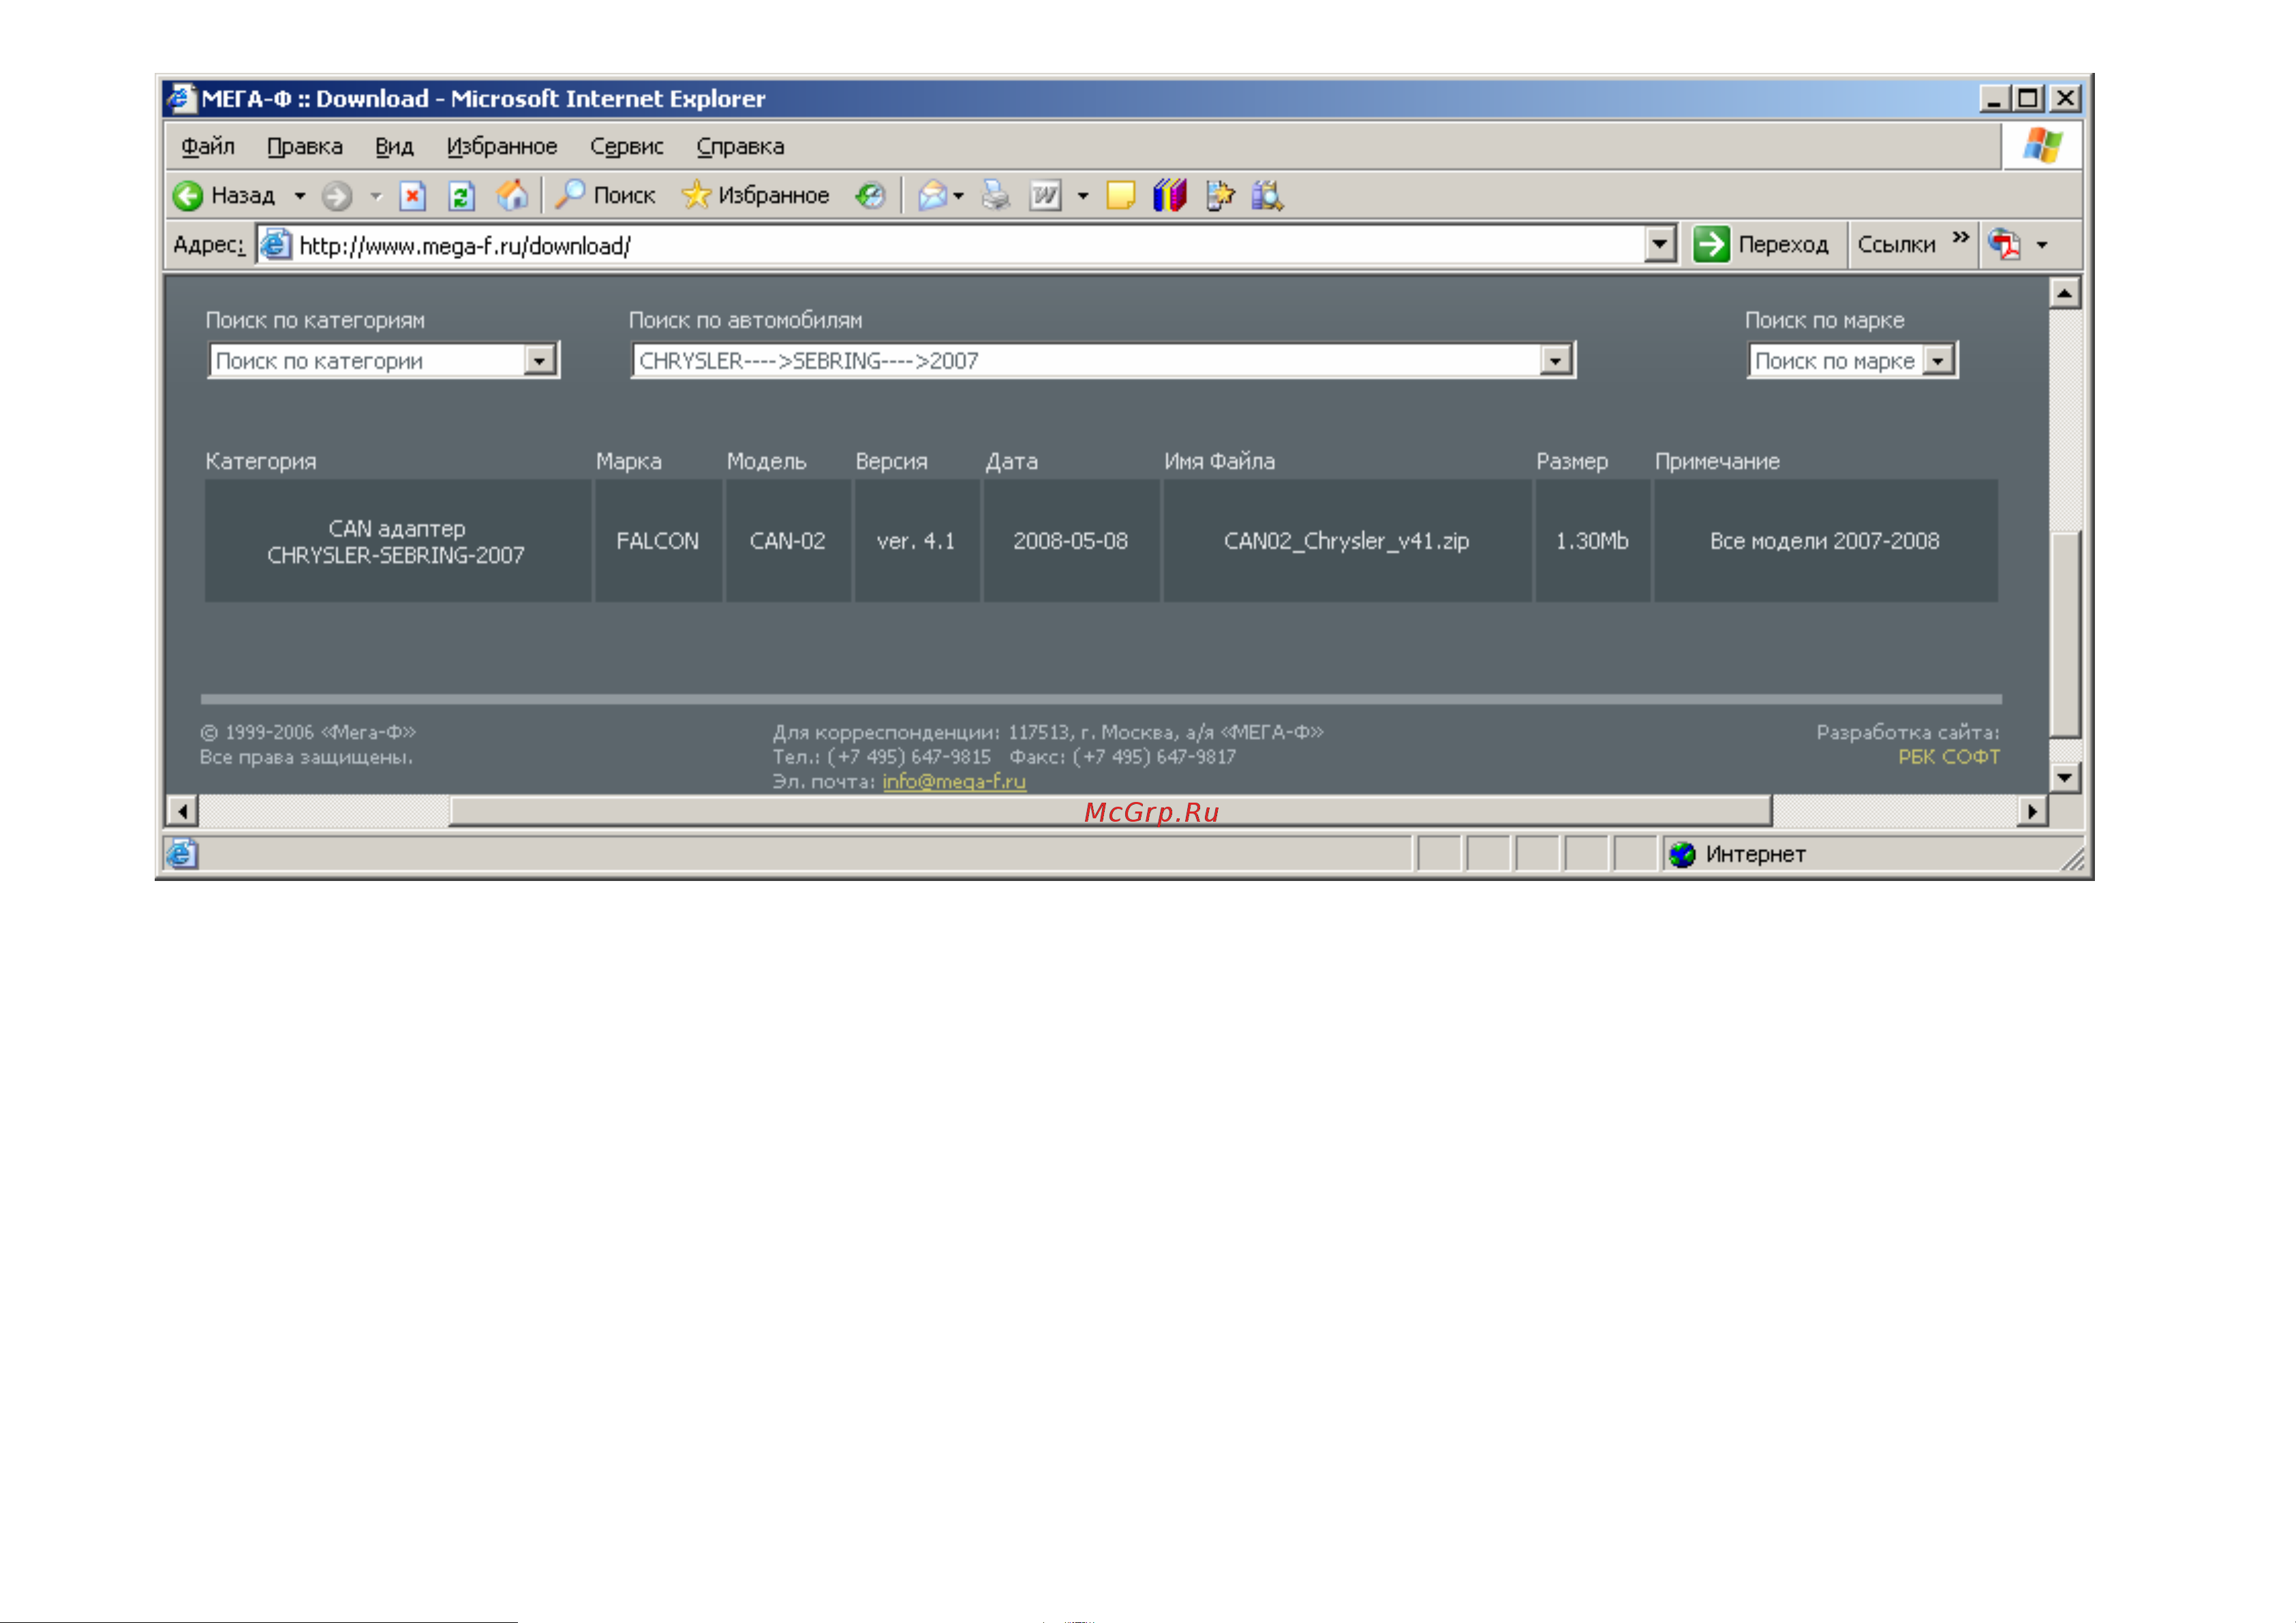Screen dimensions: 2296x1623
Task: Minimize the Internet Explorer window
Action: 1994,98
